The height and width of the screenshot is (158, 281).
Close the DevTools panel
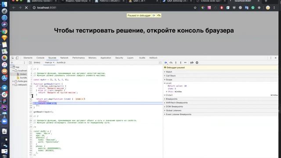(276, 58)
